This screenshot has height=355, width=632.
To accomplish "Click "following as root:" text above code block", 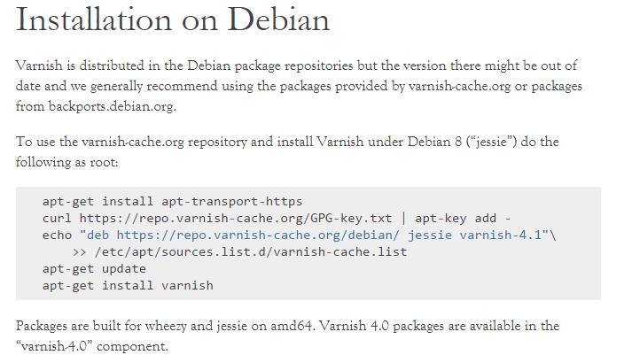I will pos(72,161).
